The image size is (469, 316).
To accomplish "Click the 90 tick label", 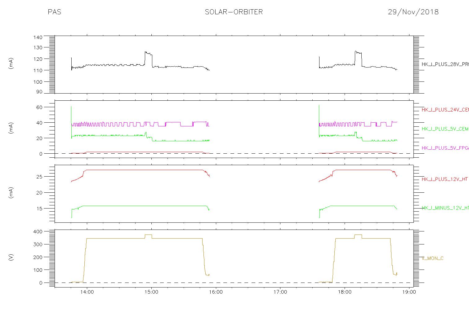I will (x=39, y=92).
